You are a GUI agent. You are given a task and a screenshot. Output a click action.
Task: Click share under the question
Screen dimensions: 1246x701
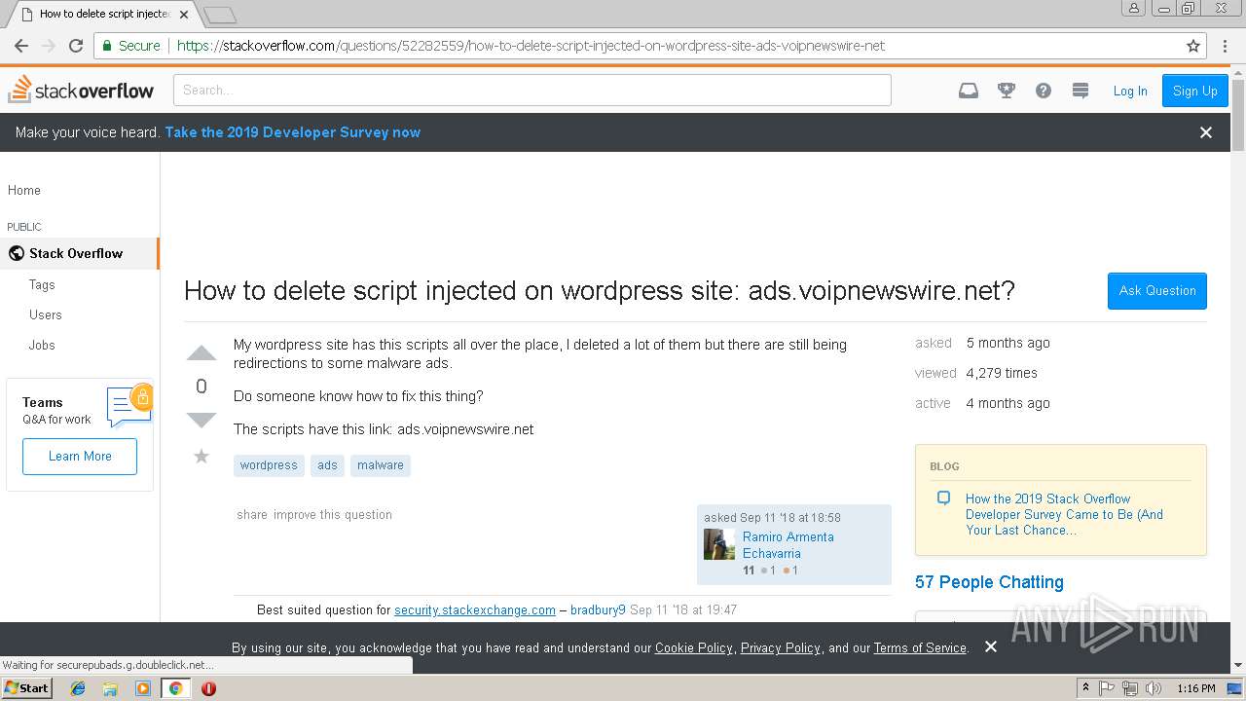(x=252, y=514)
